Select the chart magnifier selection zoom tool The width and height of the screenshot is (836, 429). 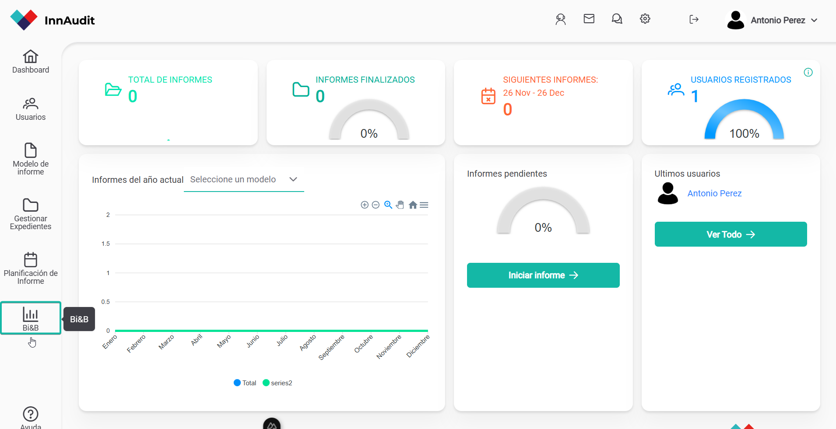coord(388,205)
